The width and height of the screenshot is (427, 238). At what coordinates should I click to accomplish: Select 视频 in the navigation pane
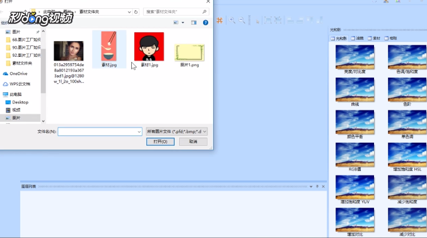(x=13, y=110)
